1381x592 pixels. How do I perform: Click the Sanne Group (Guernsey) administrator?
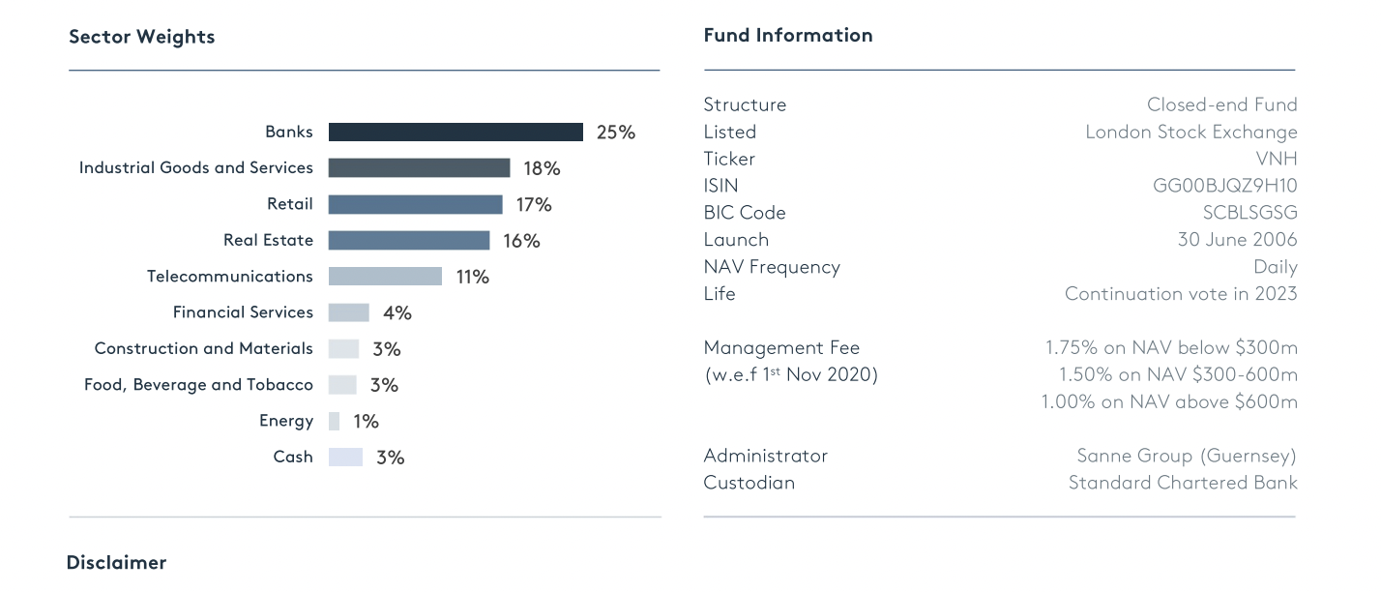pos(1186,456)
